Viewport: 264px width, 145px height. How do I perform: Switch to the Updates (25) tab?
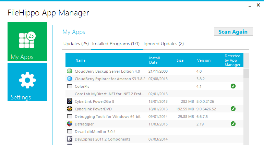(x=76, y=44)
